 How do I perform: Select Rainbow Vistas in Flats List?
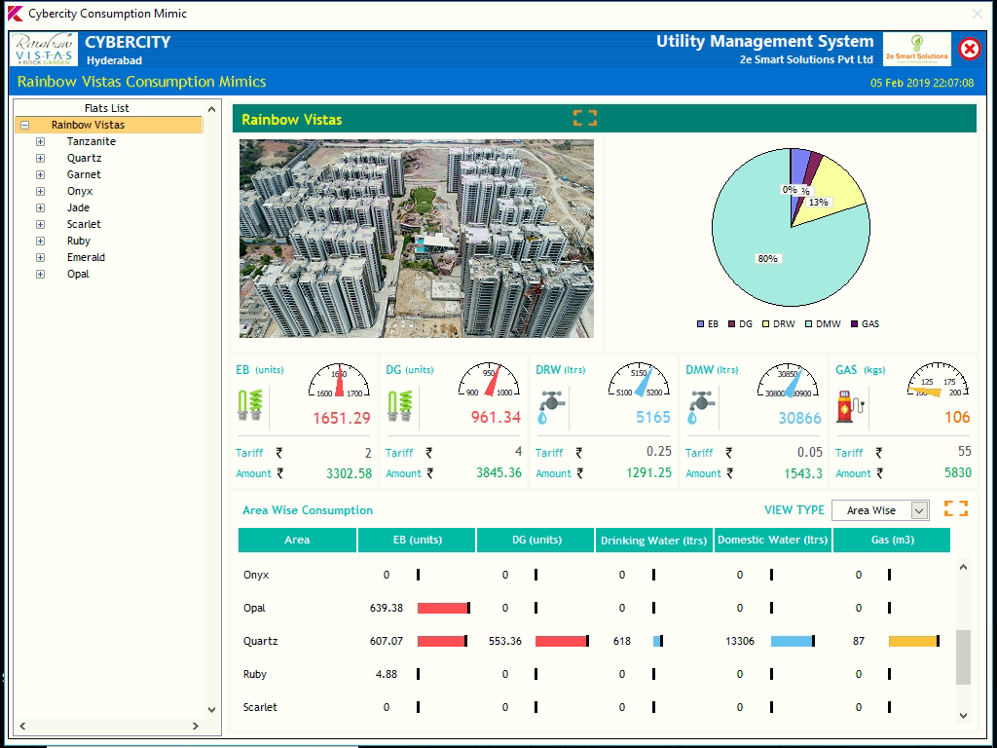point(88,125)
